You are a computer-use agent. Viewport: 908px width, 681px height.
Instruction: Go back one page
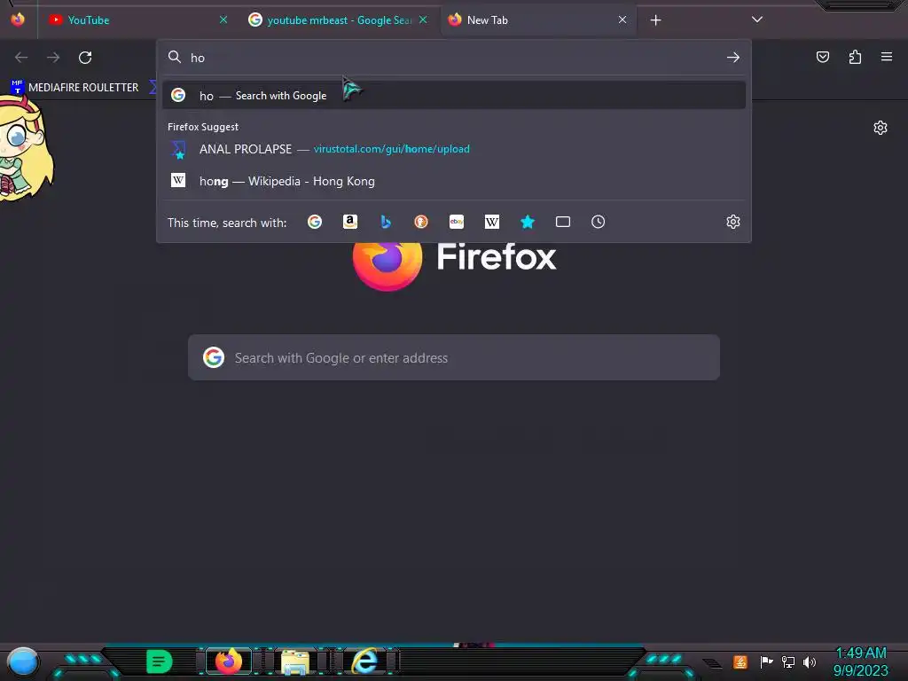(x=21, y=58)
